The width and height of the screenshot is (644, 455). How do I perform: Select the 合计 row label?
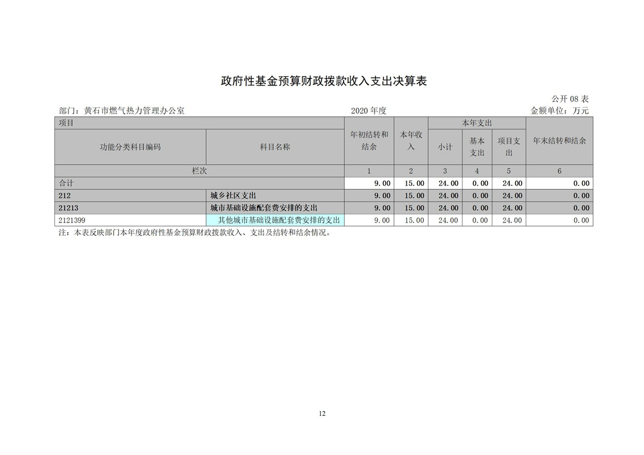pos(200,183)
